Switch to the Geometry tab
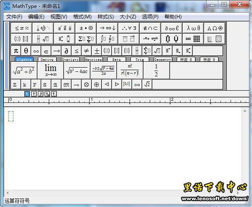 coord(163,59)
